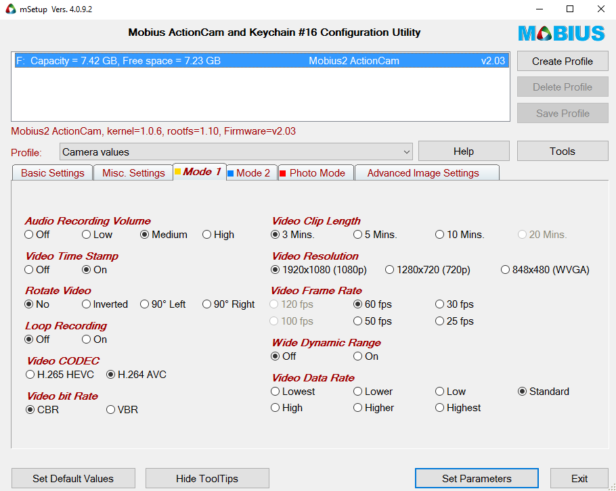Click Set Parameters button
This screenshot has width=616, height=491.
(477, 478)
